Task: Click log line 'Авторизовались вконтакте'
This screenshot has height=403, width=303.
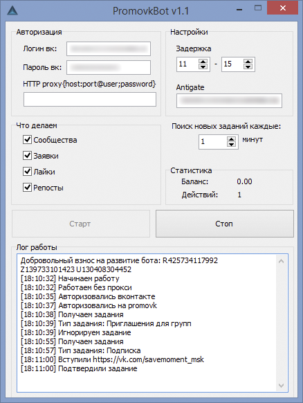Action: point(88,296)
